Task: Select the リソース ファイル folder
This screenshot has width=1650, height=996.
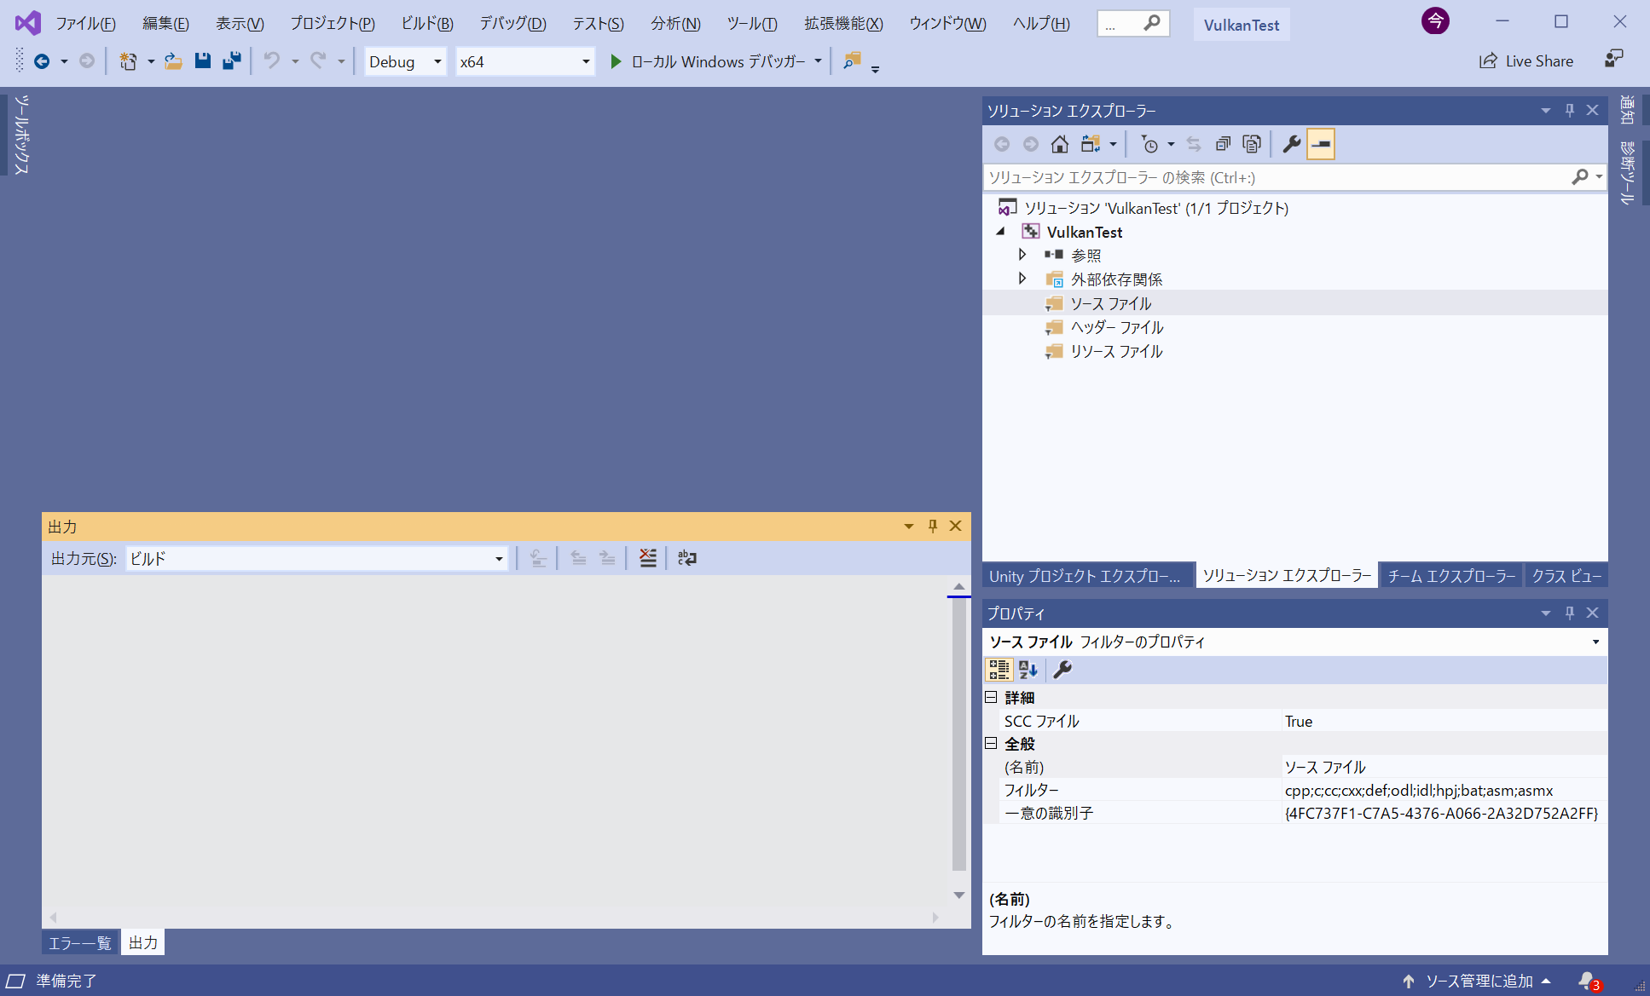Action: click(x=1116, y=351)
